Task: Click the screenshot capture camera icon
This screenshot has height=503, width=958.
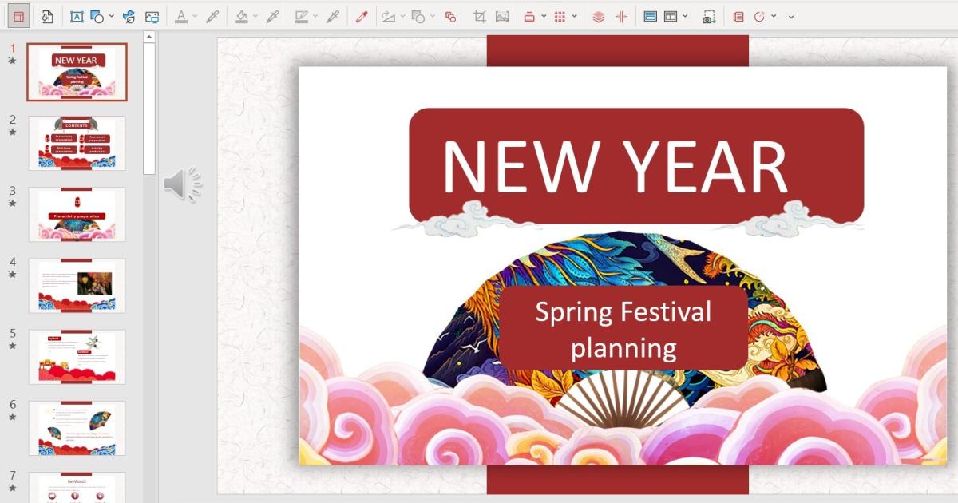Action: (x=709, y=14)
